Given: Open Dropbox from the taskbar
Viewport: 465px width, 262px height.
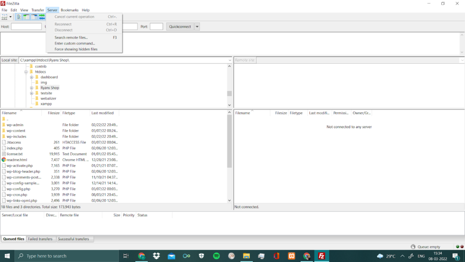Looking at the screenshot, I should point(156,256).
